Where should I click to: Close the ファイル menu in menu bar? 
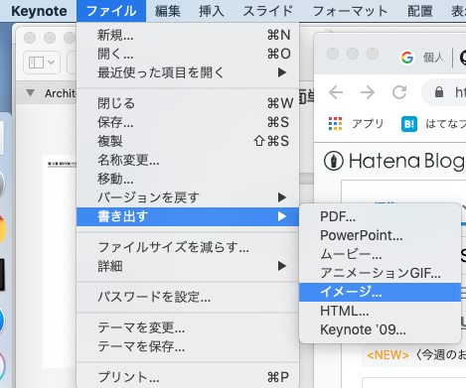(111, 11)
